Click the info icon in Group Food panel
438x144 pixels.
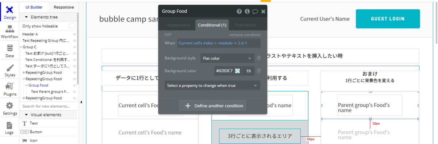tap(247, 11)
